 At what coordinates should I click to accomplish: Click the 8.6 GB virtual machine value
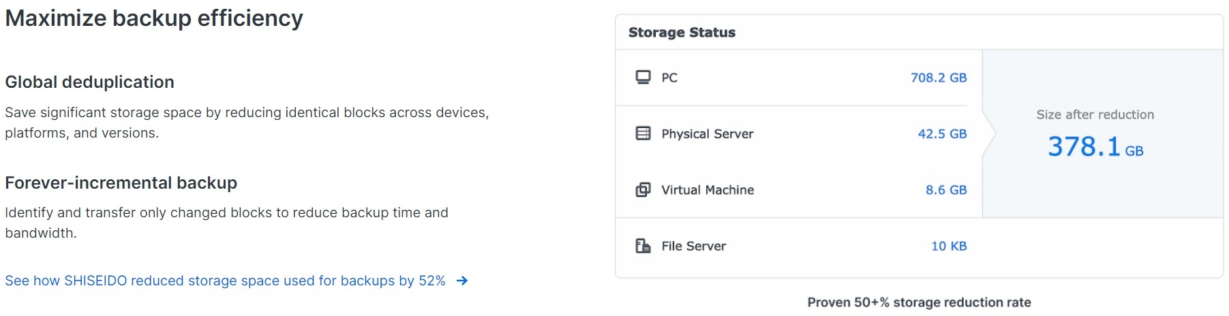pyautogui.click(x=945, y=190)
